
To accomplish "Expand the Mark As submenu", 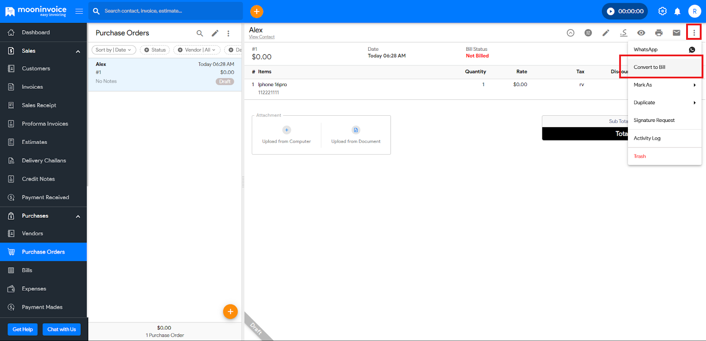I will click(665, 85).
